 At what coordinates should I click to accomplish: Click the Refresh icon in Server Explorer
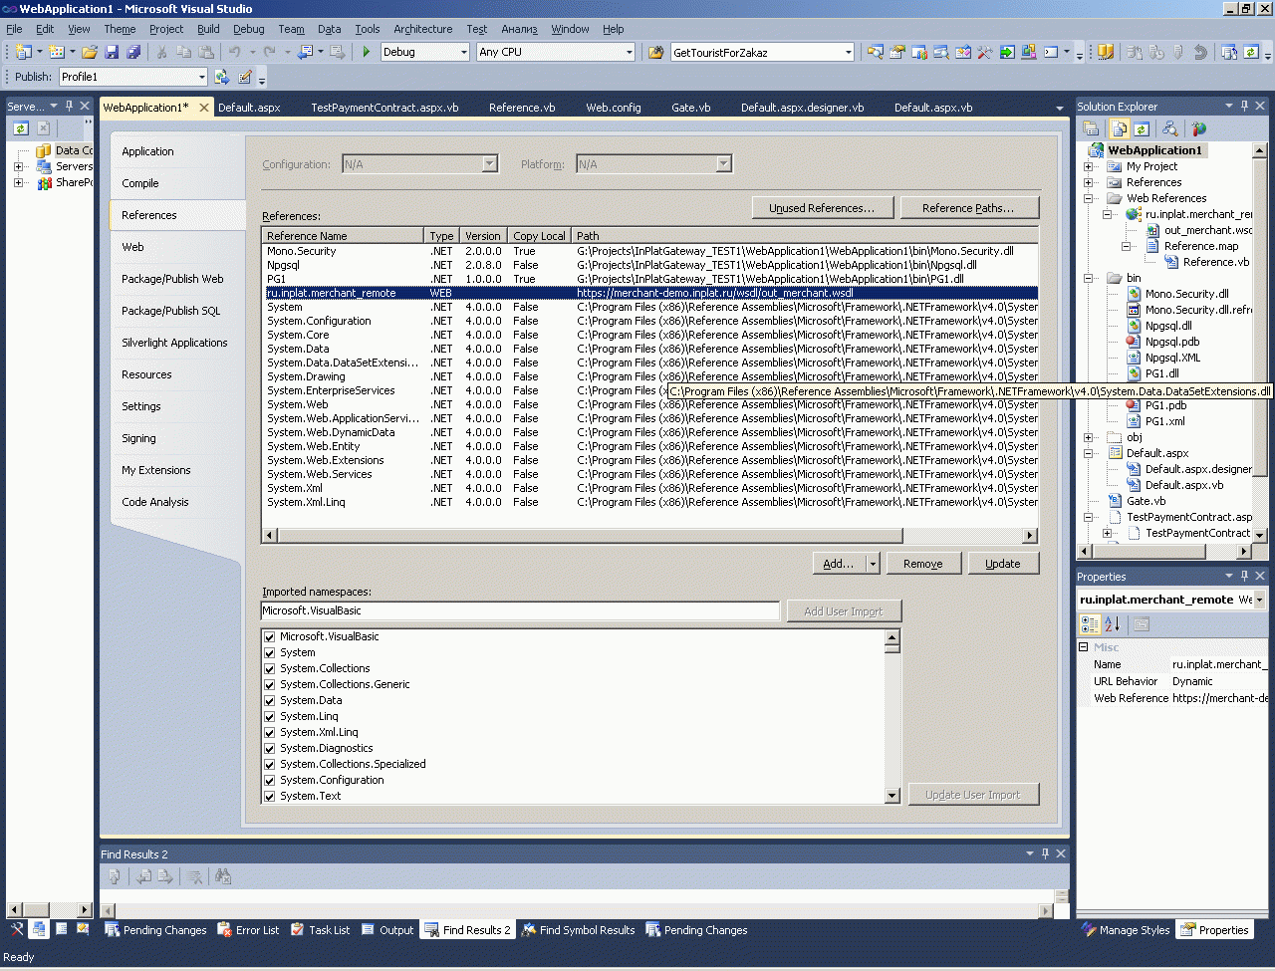[21, 128]
